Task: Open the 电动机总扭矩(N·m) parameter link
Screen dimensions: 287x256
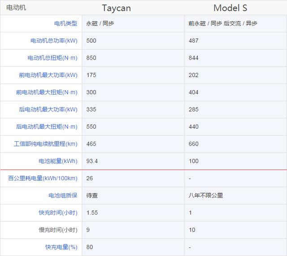Action: pyautogui.click(x=52, y=58)
